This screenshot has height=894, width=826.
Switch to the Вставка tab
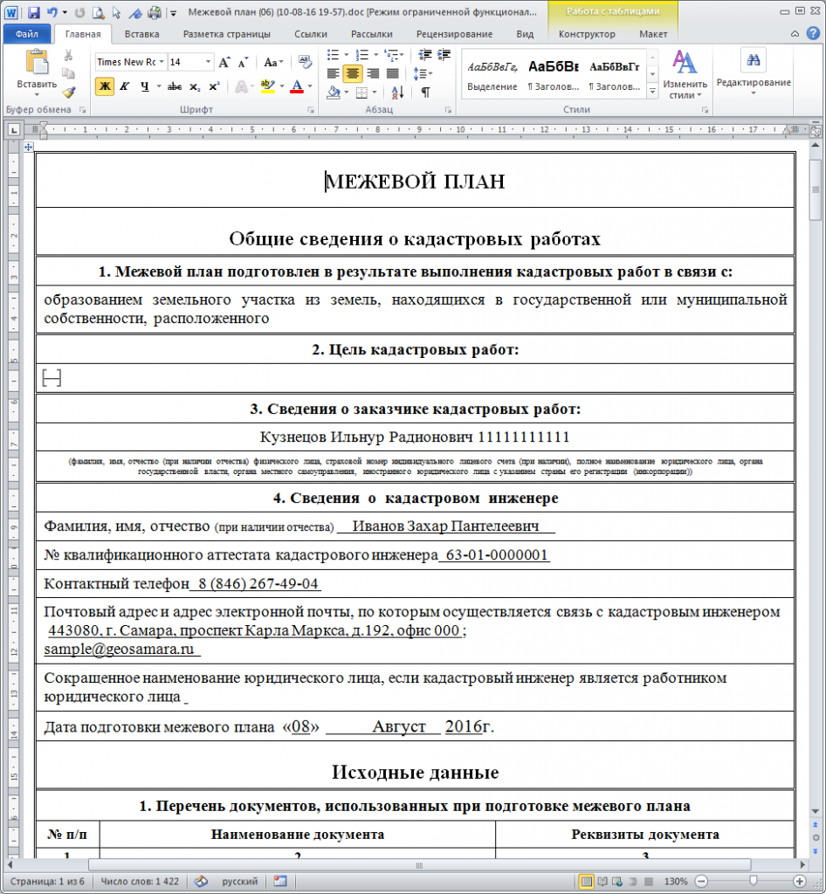[x=142, y=34]
